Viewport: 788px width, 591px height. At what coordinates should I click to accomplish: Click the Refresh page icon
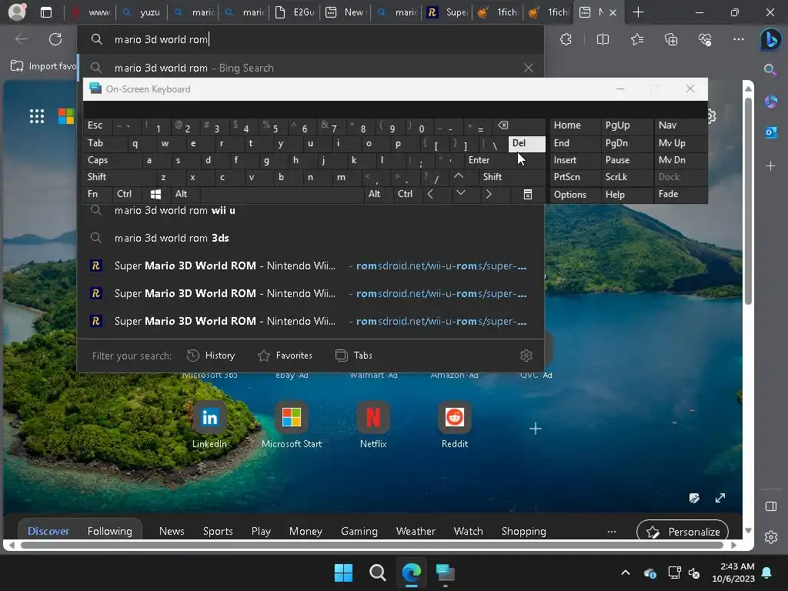(x=55, y=39)
